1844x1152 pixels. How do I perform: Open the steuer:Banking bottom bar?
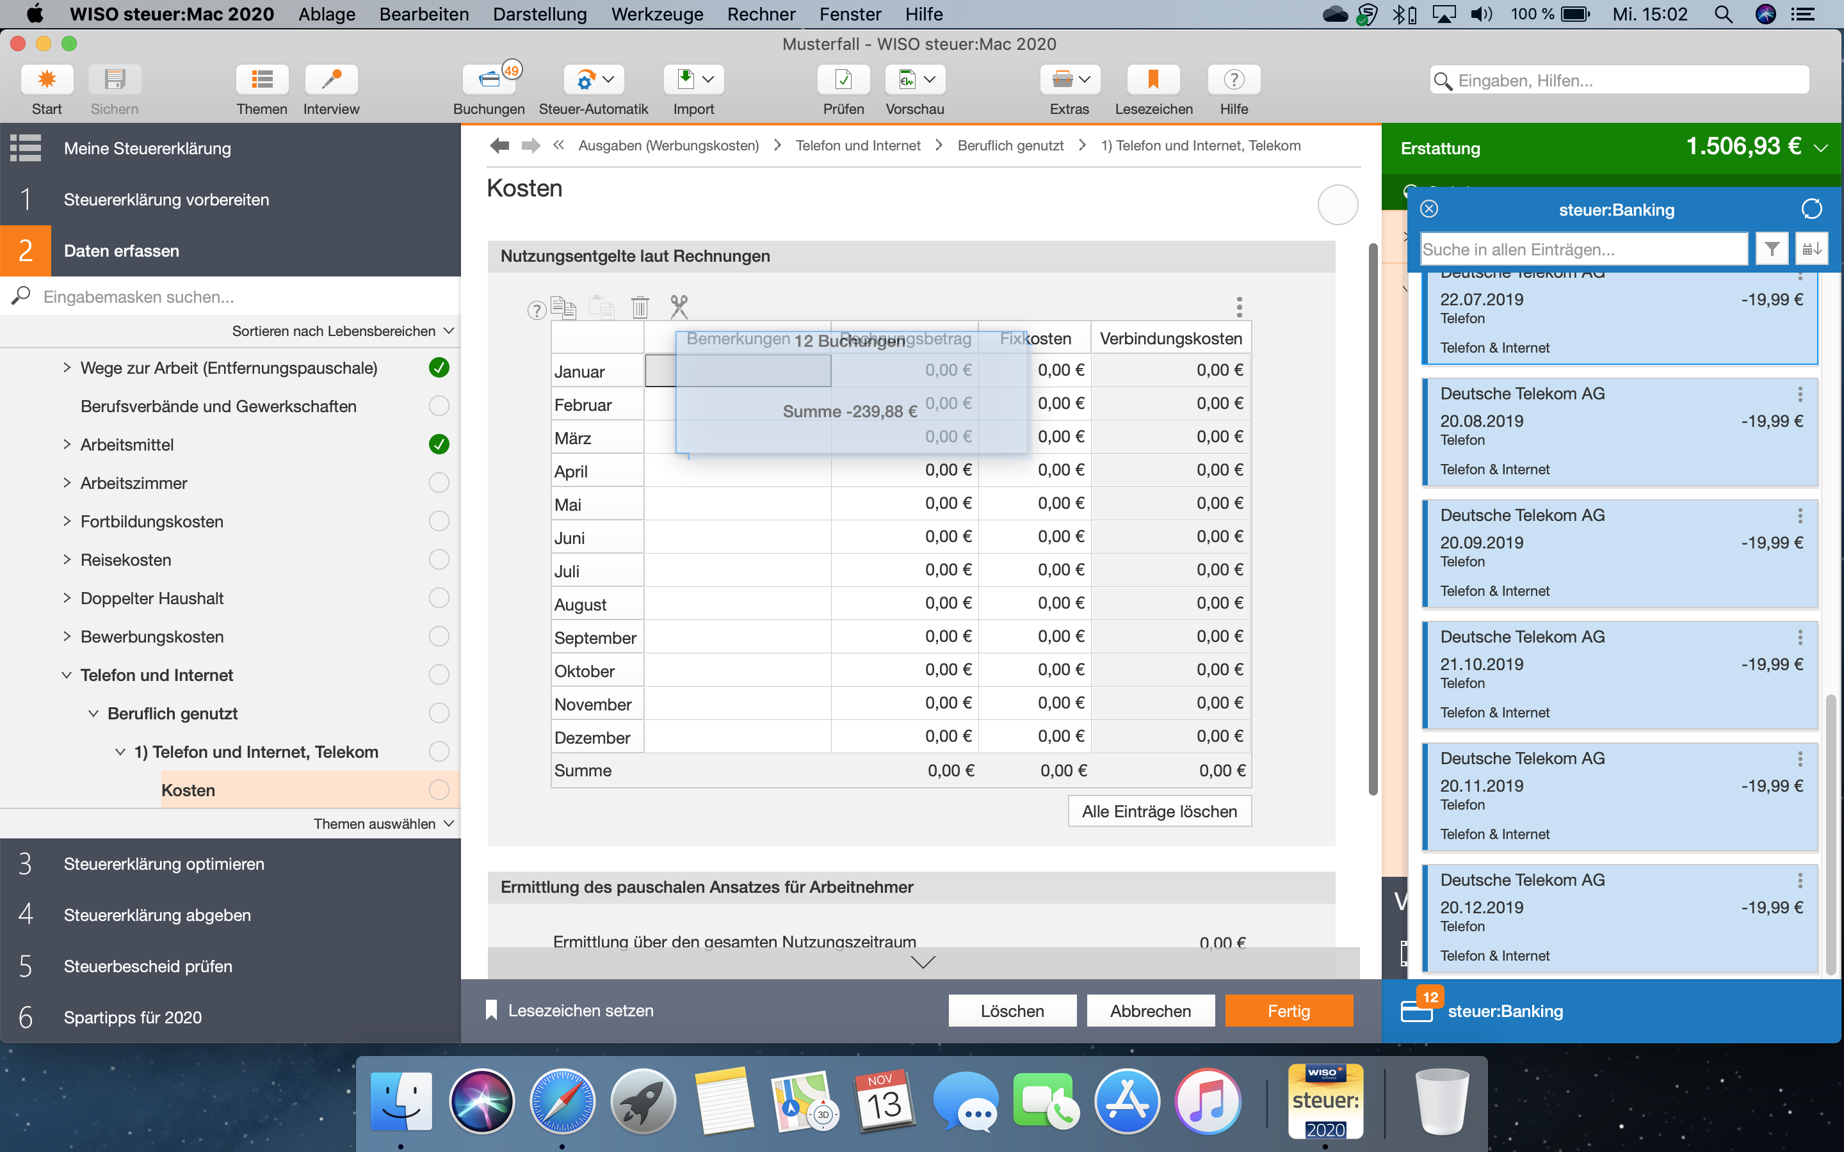(1611, 1011)
